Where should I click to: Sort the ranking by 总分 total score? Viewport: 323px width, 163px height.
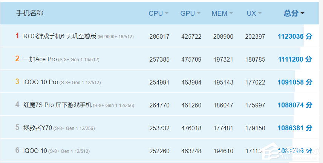tap(294, 13)
